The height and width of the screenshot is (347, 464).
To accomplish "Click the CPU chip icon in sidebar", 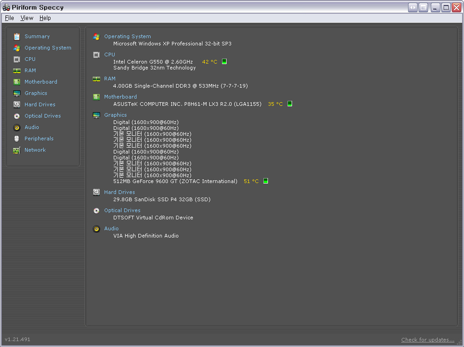I will click(17, 59).
